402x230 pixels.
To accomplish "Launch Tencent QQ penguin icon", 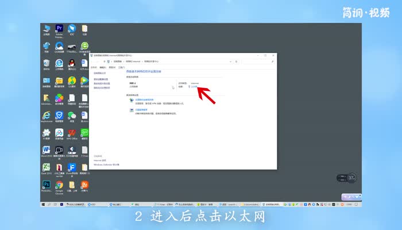I will click(x=72, y=64).
